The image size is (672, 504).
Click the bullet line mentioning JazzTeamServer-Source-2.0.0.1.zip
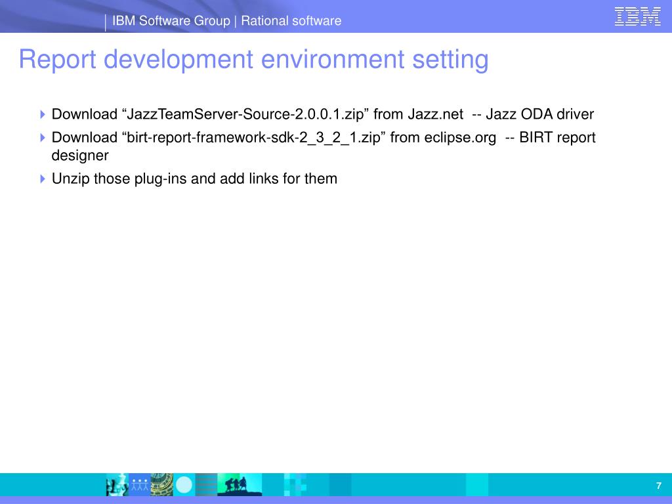click(323, 114)
